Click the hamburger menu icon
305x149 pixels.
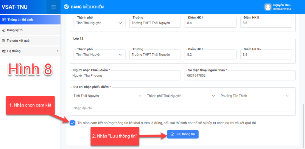[x=54, y=7]
